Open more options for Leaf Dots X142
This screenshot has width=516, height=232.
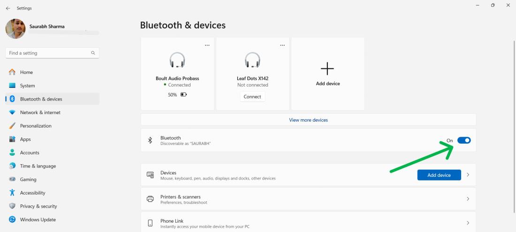(282, 45)
